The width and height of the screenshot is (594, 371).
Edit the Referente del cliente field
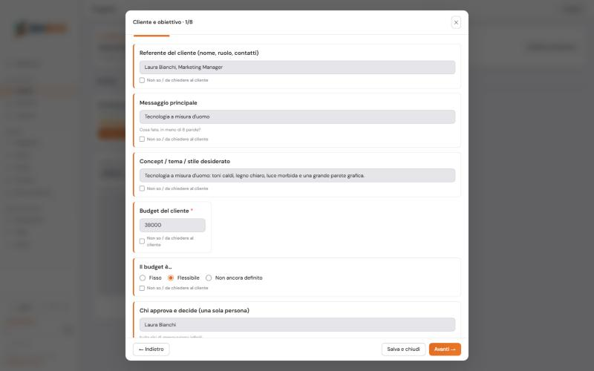pos(297,68)
